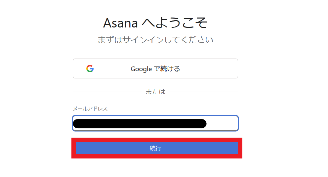Click the まずはサインインしてください subtitle text

point(155,40)
